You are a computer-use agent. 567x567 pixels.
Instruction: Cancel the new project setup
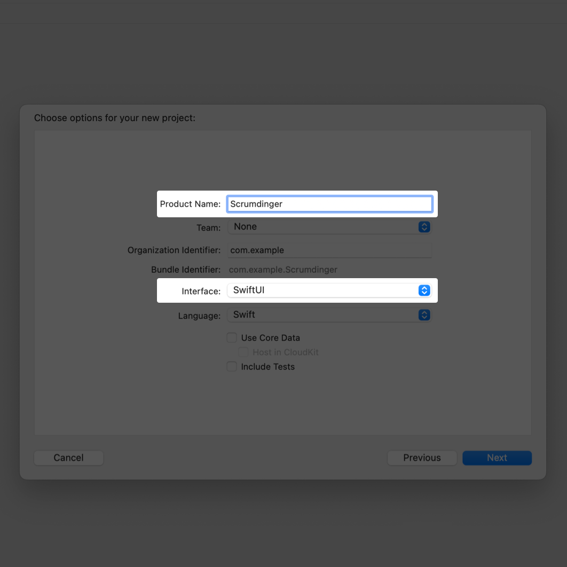click(x=68, y=458)
